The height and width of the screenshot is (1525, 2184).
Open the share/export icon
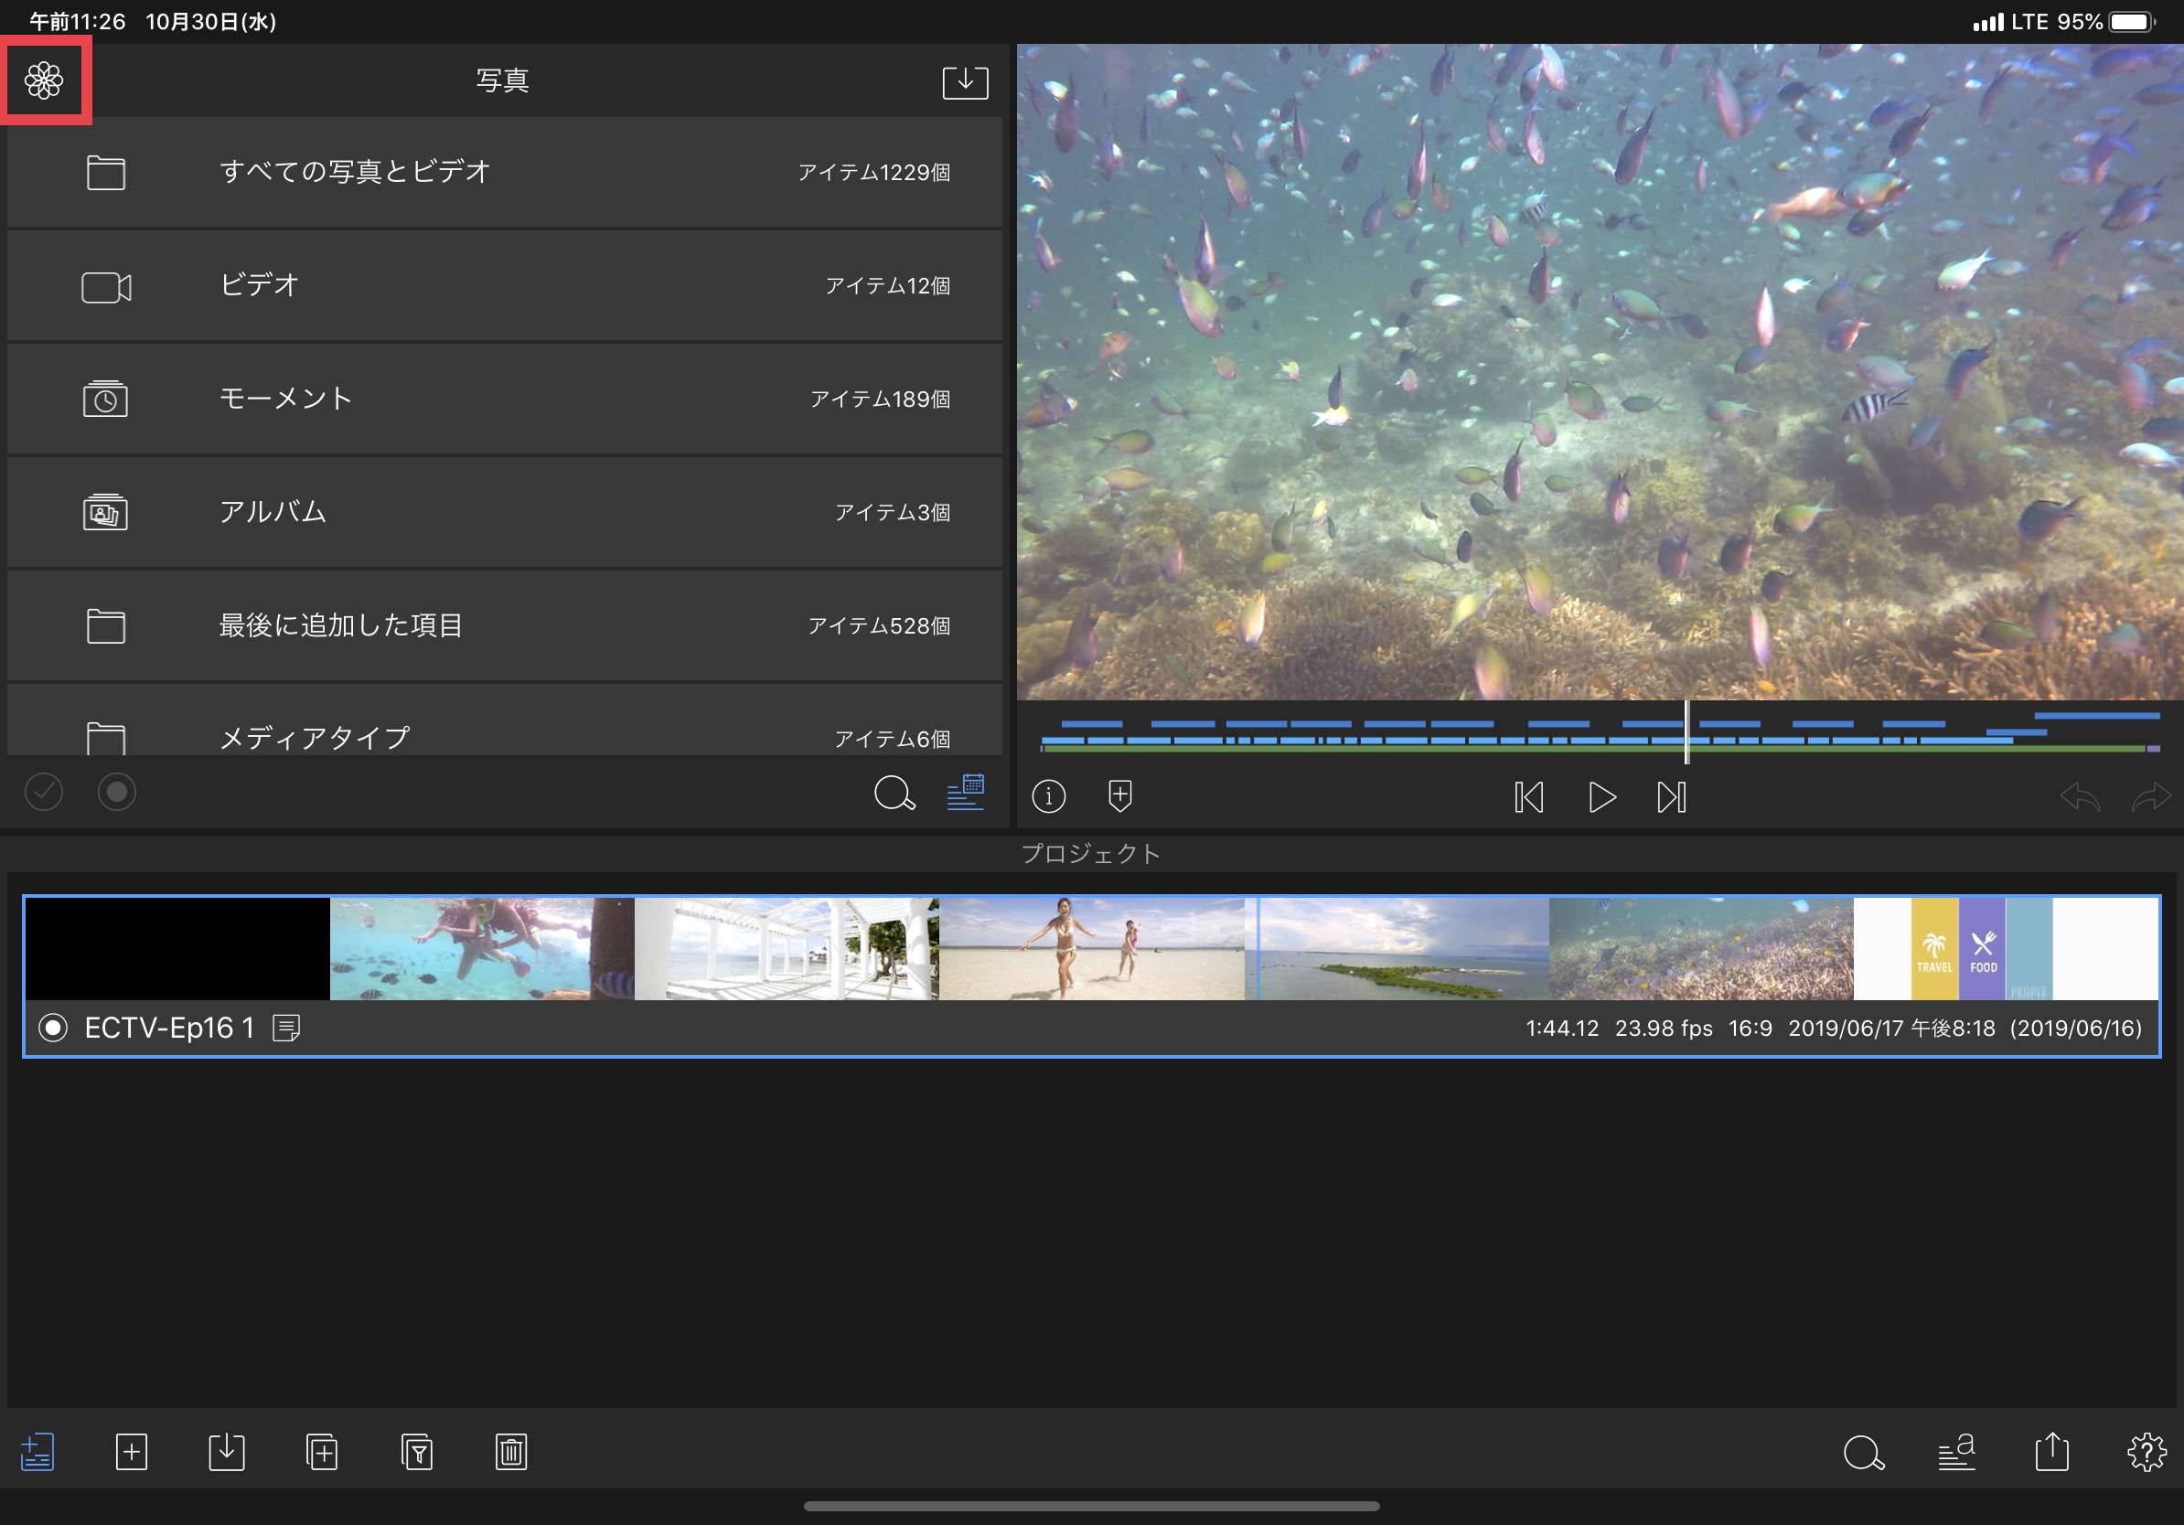coord(2051,1452)
